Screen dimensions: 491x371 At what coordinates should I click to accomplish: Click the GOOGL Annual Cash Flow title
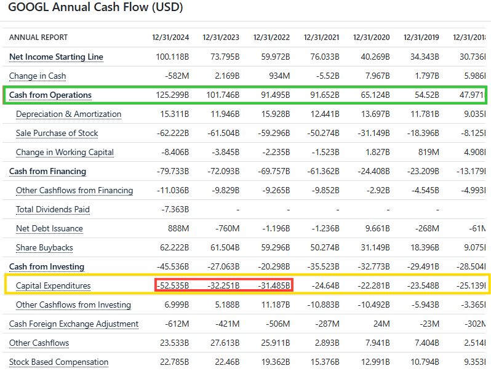(x=95, y=7)
